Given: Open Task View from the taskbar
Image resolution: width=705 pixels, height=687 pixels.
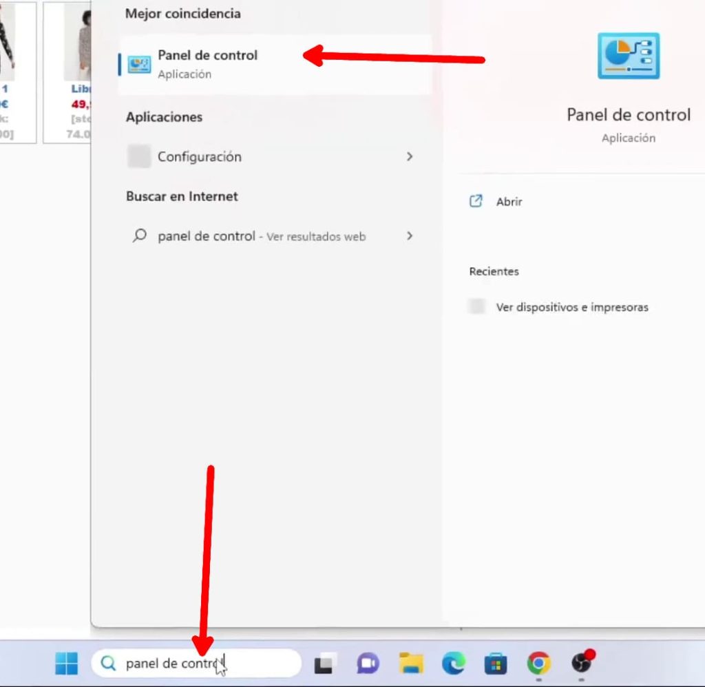Looking at the screenshot, I should pyautogui.click(x=324, y=664).
